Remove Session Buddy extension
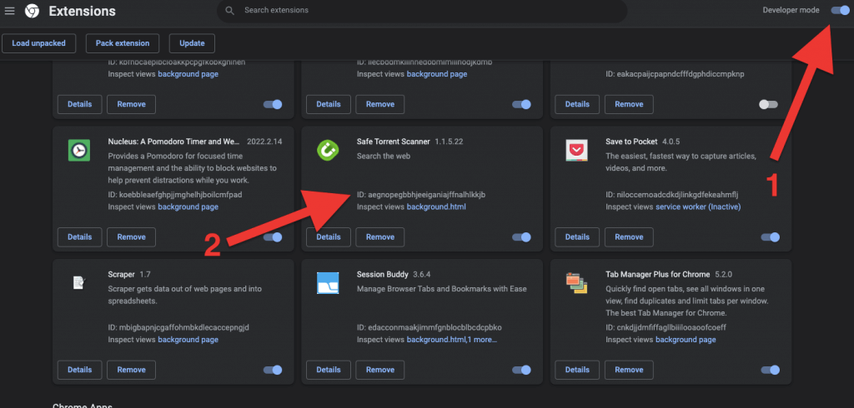 pyautogui.click(x=380, y=370)
